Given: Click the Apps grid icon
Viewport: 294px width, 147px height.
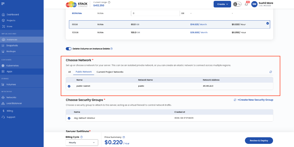Looking at the screenshot, I should tap(3, 71).
